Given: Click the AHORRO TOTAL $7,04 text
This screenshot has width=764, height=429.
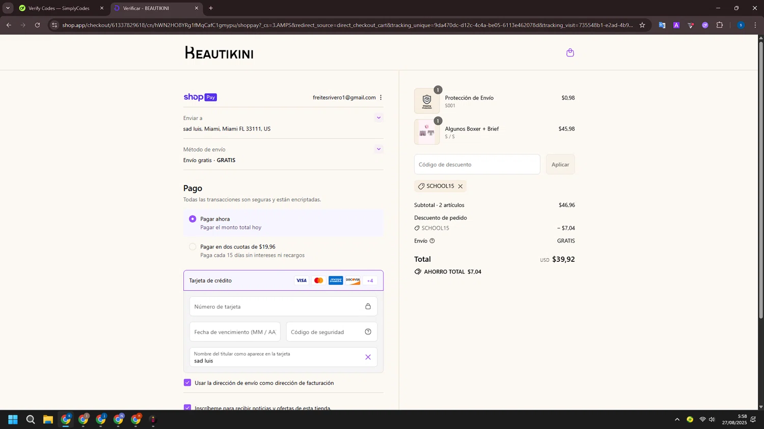Looking at the screenshot, I should point(453,272).
